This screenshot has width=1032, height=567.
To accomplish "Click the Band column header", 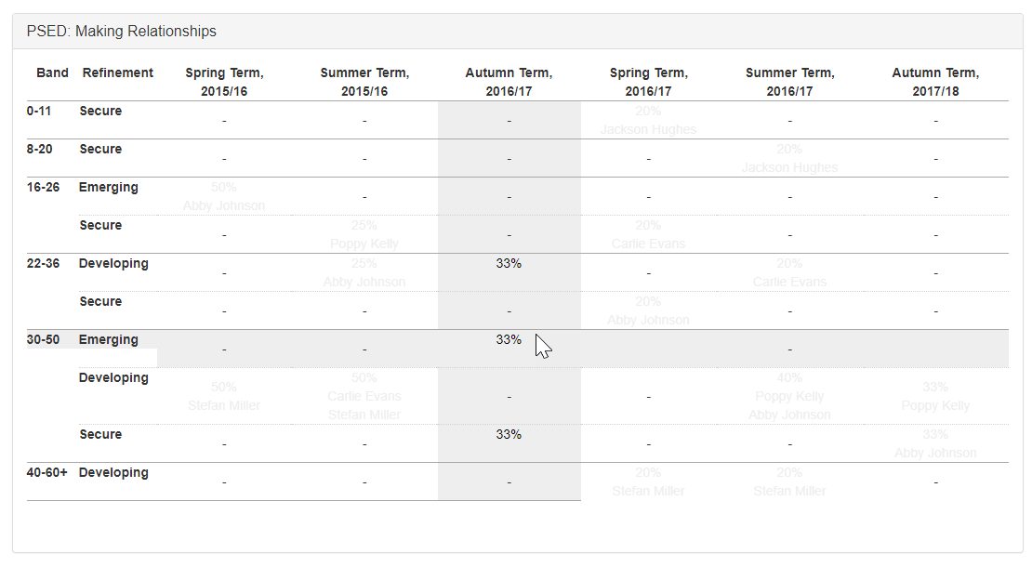I will coord(52,73).
